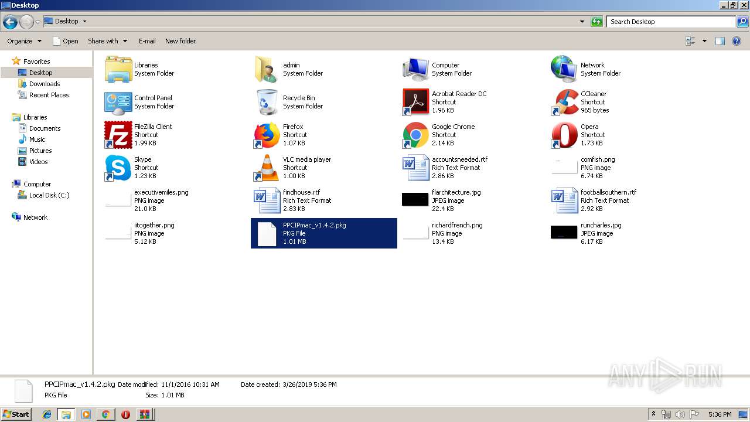Select the Computer system folder icon
Image resolution: width=750 pixels, height=422 pixels.
(x=416, y=69)
